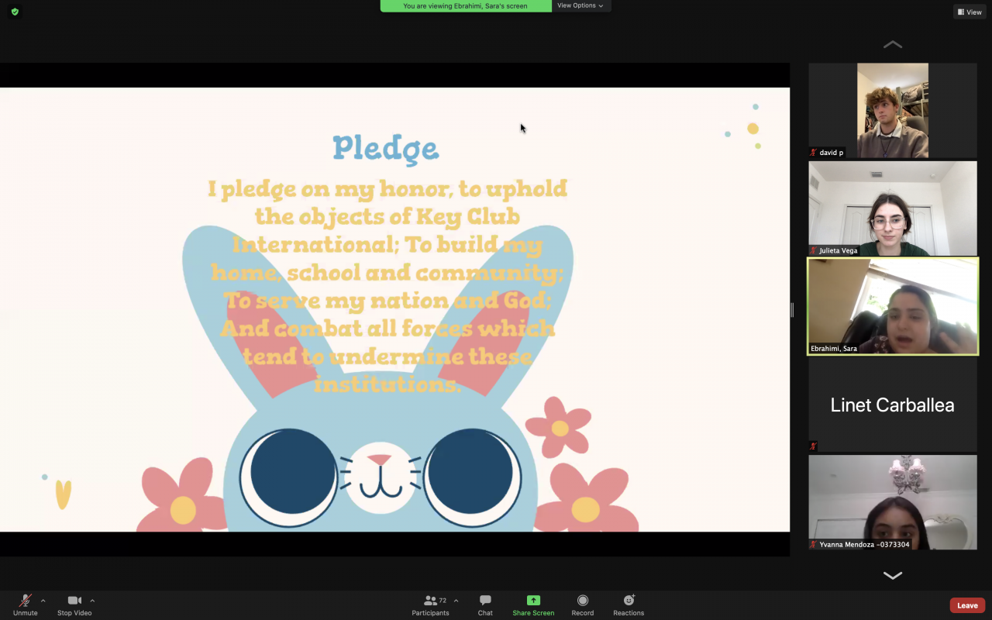
Task: Click Julieta Vega's muted microphone icon
Action: point(814,250)
